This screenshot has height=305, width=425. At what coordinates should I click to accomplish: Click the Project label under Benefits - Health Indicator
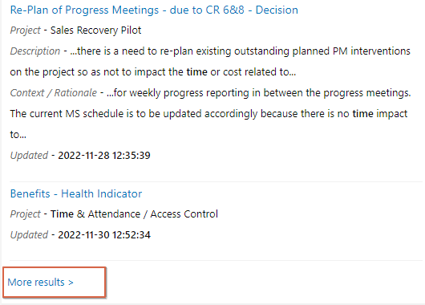point(25,214)
